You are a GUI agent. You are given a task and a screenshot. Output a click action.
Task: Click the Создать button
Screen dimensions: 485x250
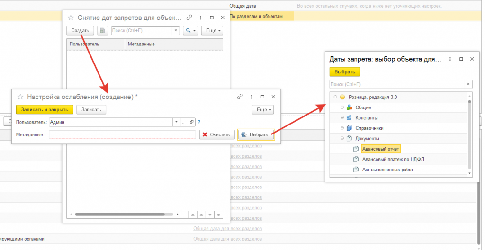click(80, 30)
